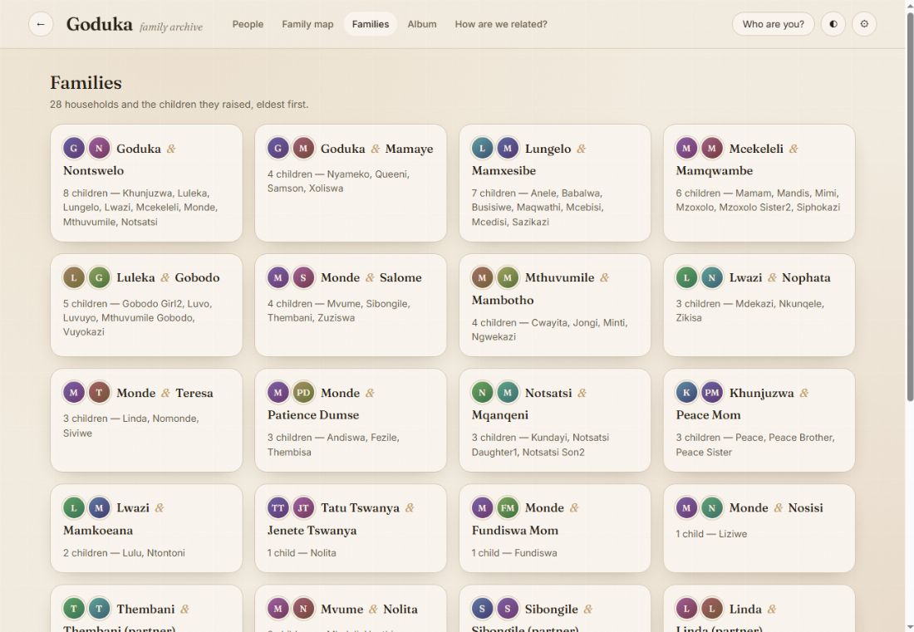Click the M avatar in Goduka & Mamaye card
The height and width of the screenshot is (632, 914).
303,148
